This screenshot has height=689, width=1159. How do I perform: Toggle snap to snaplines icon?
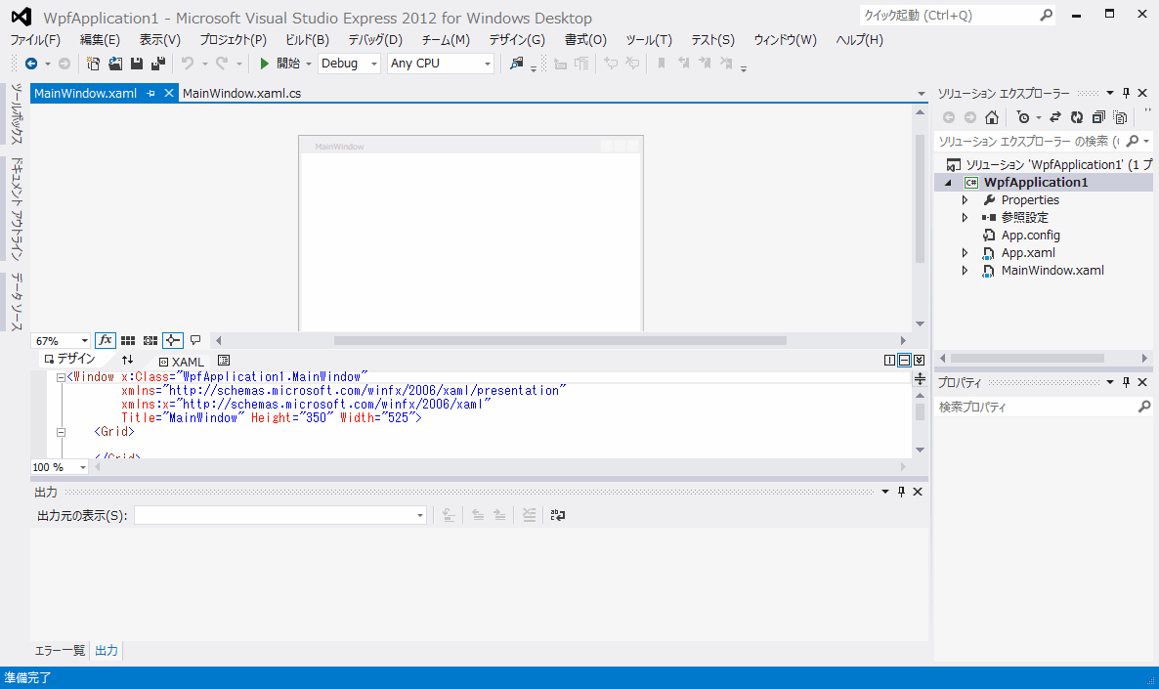172,340
